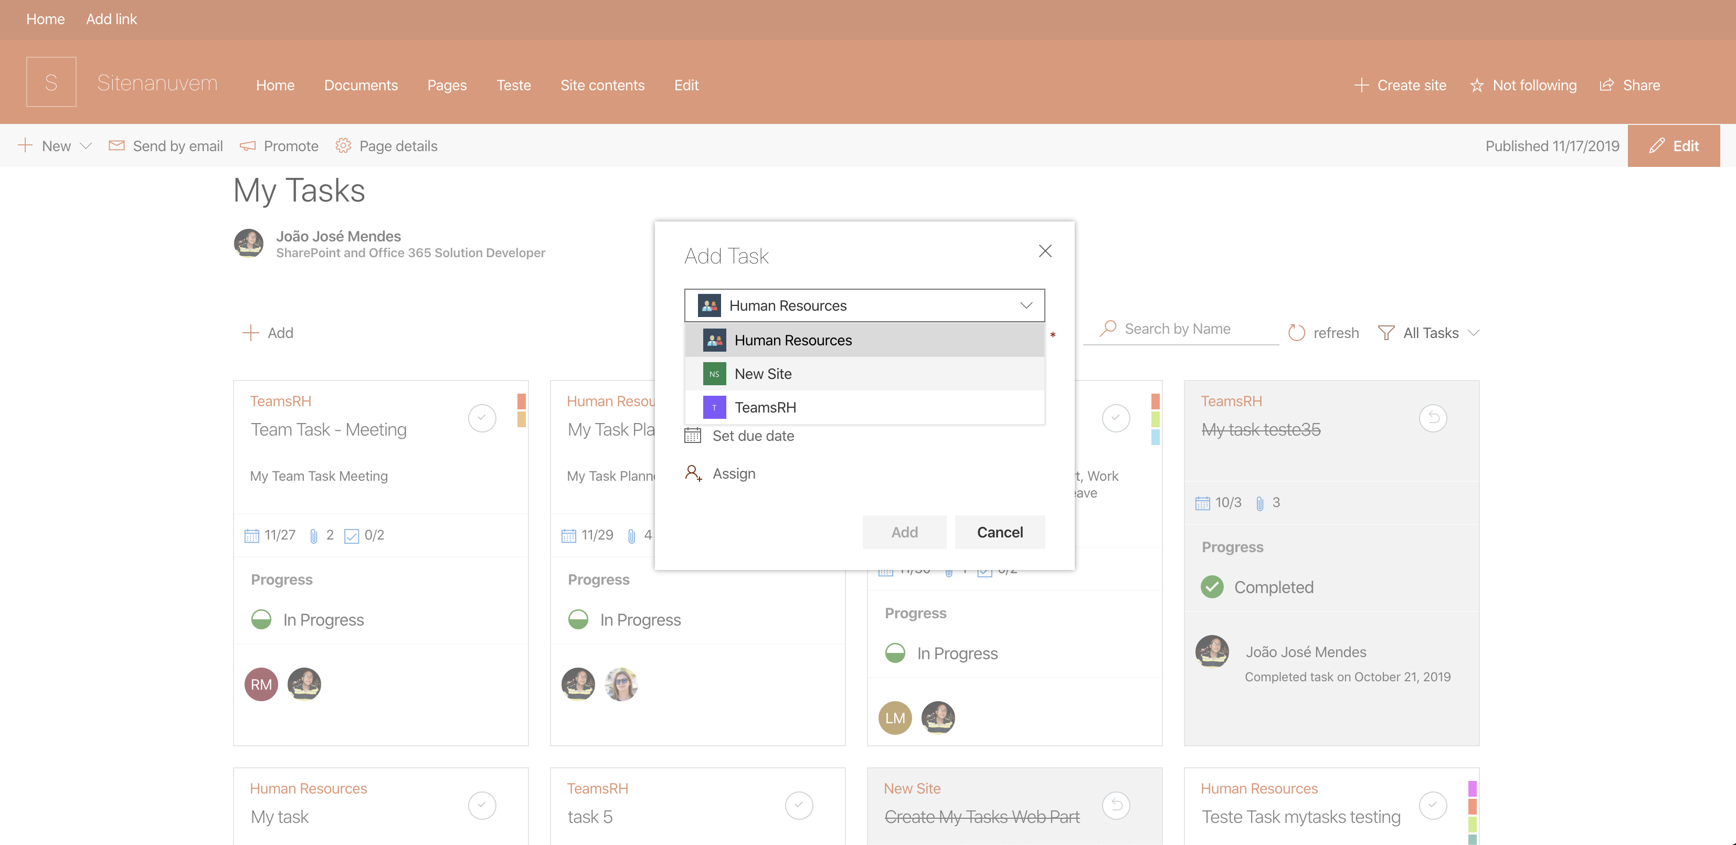Viewport: 1736px width, 845px height.
Task: Click the Not following star icon
Action: coord(1477,85)
